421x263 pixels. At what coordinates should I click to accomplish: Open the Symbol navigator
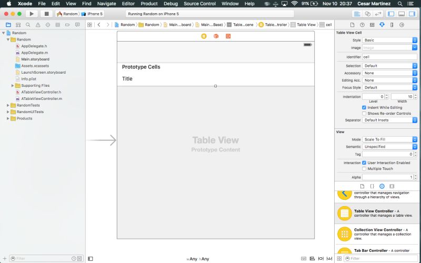tap(18, 25)
